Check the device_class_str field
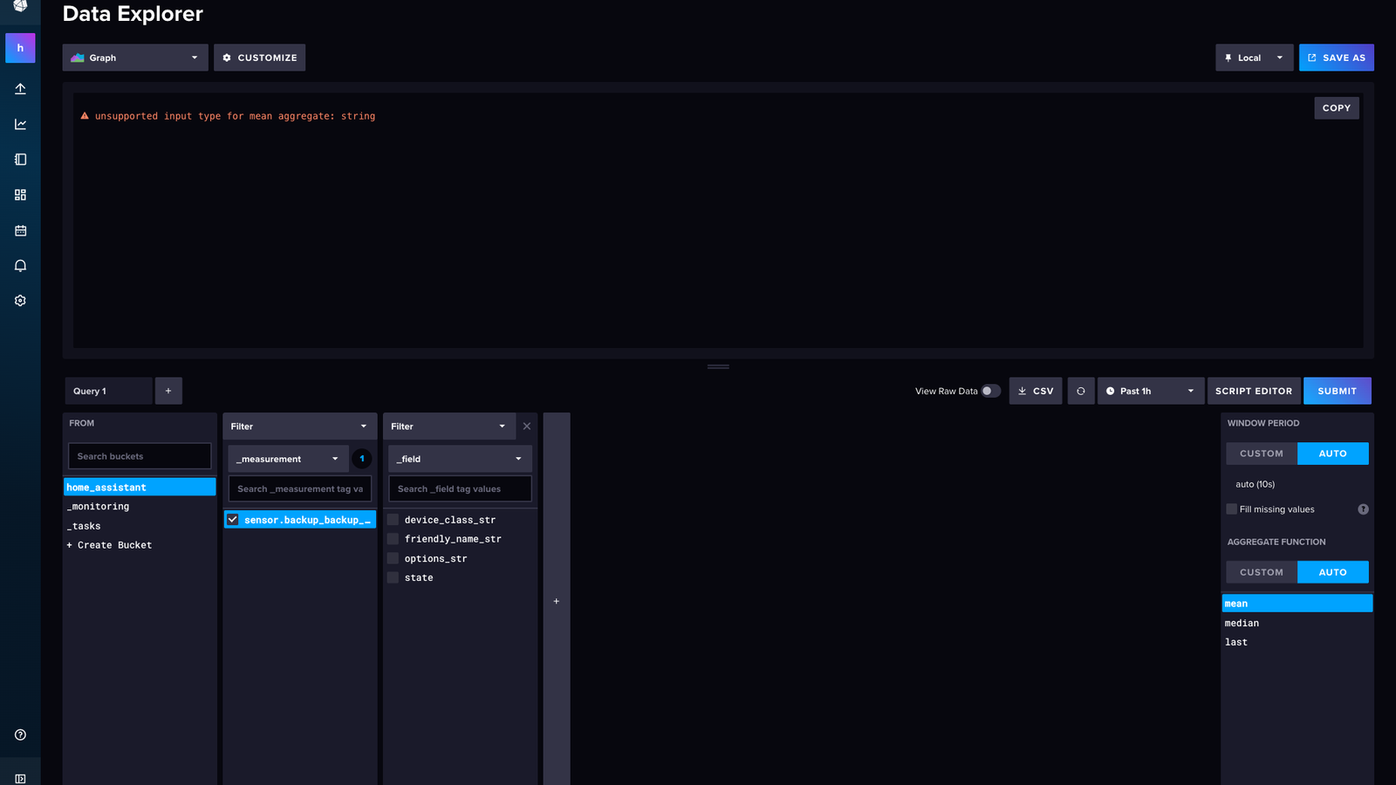The image size is (1396, 785). point(393,520)
